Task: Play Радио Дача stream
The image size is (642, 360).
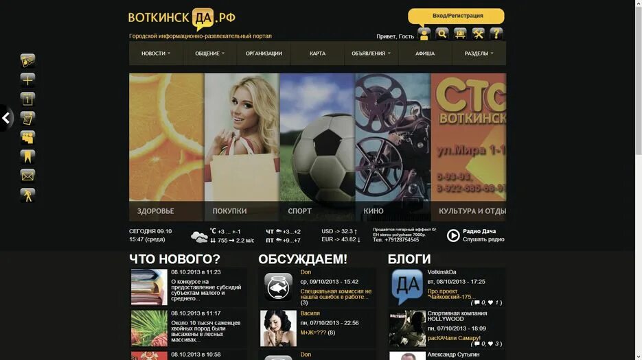Action: [x=453, y=235]
